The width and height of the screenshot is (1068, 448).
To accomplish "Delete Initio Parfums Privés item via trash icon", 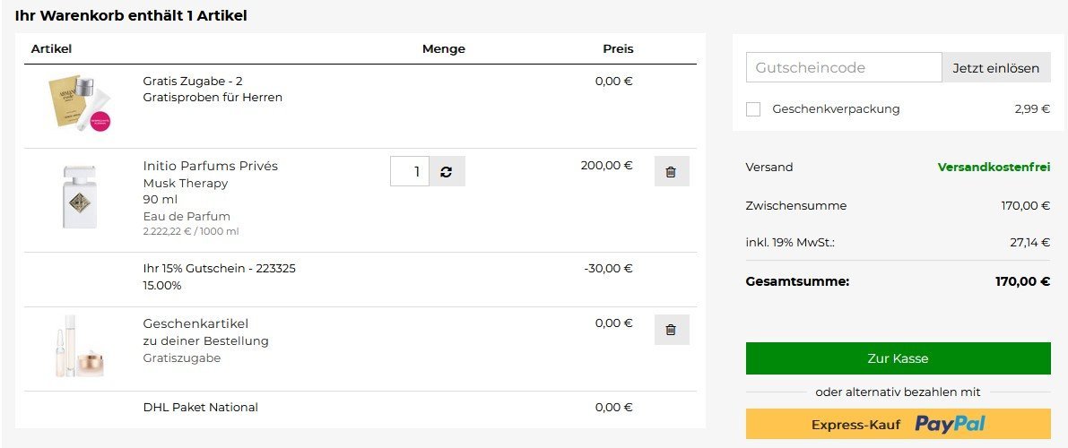I will click(x=671, y=171).
